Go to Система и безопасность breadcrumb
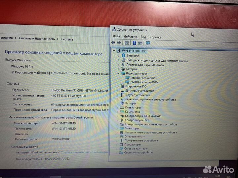Image resolution: width=238 pixels, height=178 pixels. (x=37, y=39)
